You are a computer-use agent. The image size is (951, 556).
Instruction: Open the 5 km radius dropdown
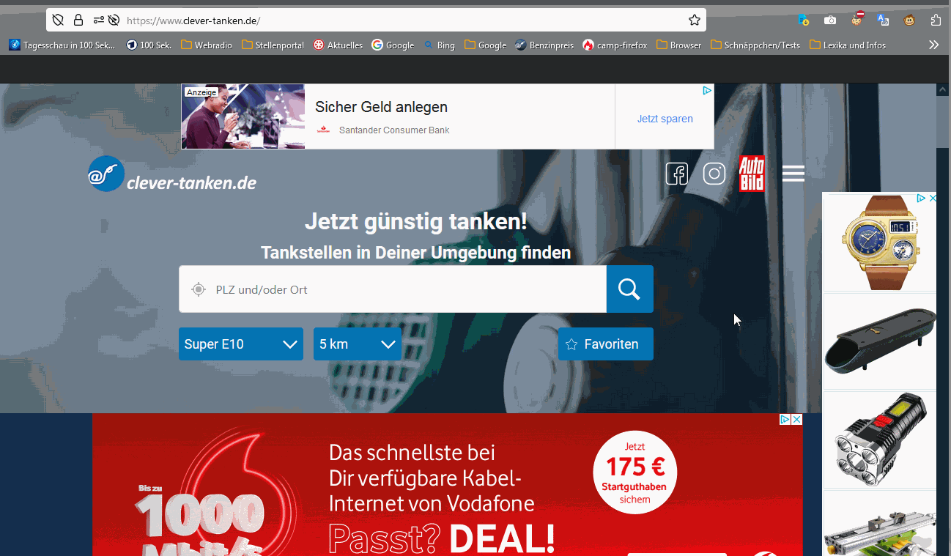click(x=358, y=344)
